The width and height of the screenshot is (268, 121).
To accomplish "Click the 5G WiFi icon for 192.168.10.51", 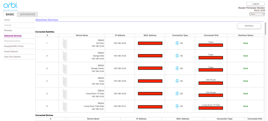I will (x=177, y=106).
